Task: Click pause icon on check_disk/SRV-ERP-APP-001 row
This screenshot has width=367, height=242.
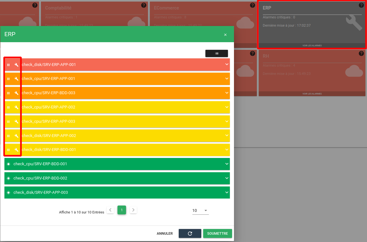Action: (9, 65)
